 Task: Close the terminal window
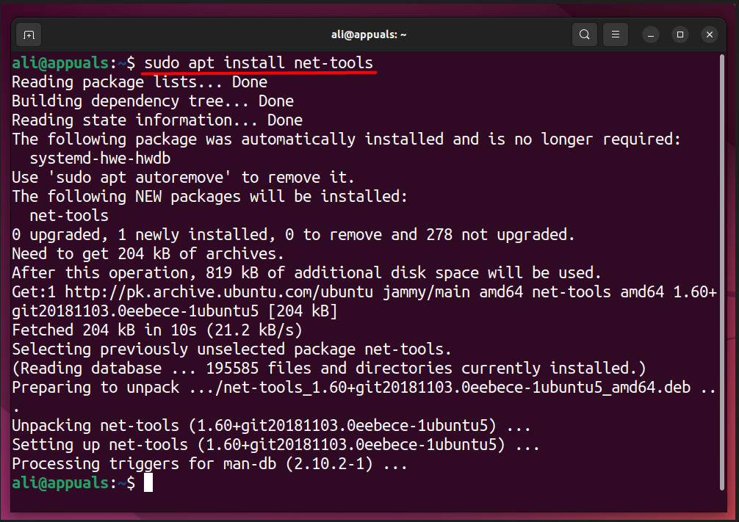(x=709, y=35)
